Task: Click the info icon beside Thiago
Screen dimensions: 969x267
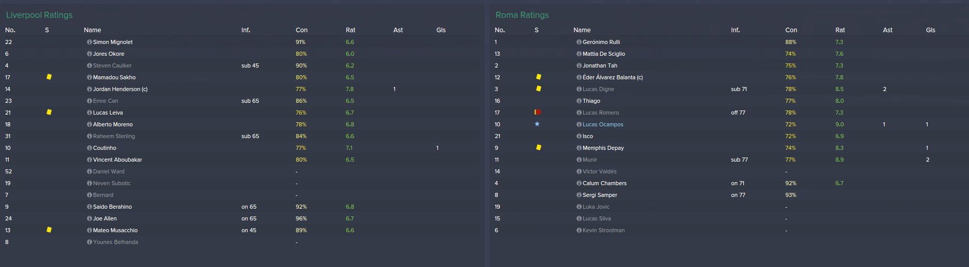Action: [x=579, y=101]
